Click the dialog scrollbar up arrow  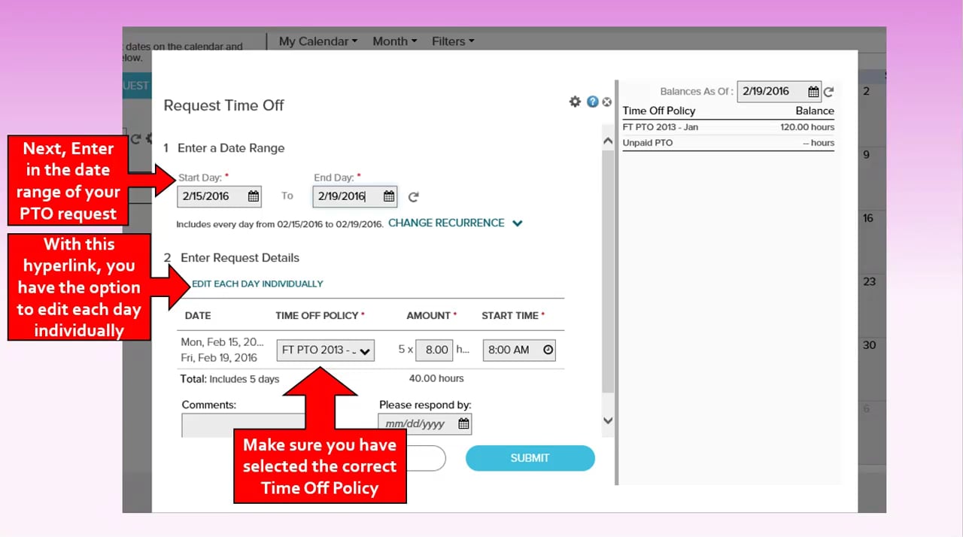coord(608,141)
